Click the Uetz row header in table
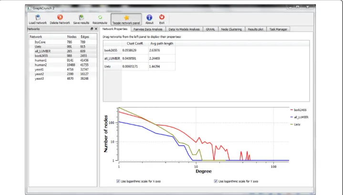Viewport: 343px width, 195px height. 113,66
